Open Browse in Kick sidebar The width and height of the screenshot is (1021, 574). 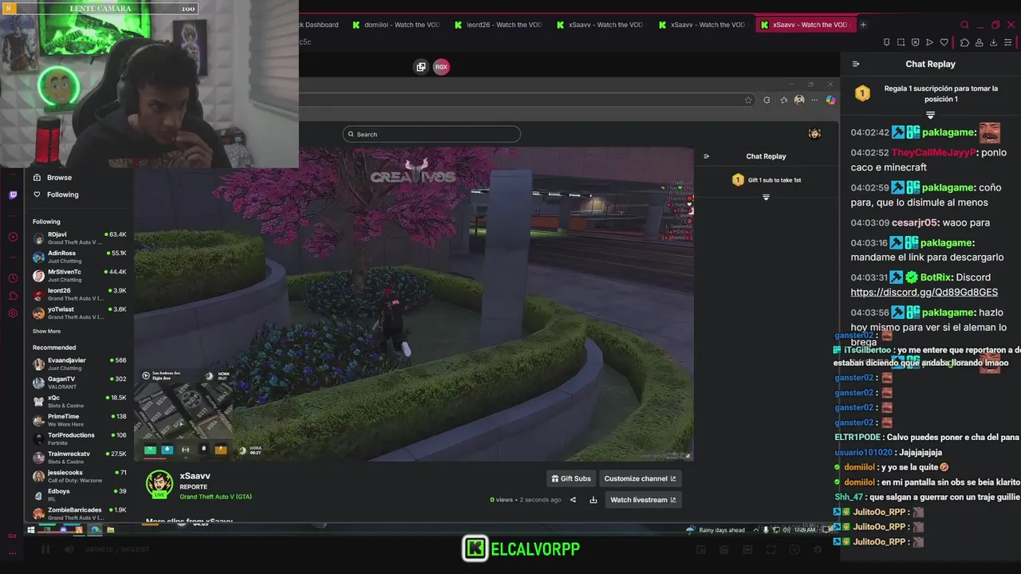pos(53,178)
